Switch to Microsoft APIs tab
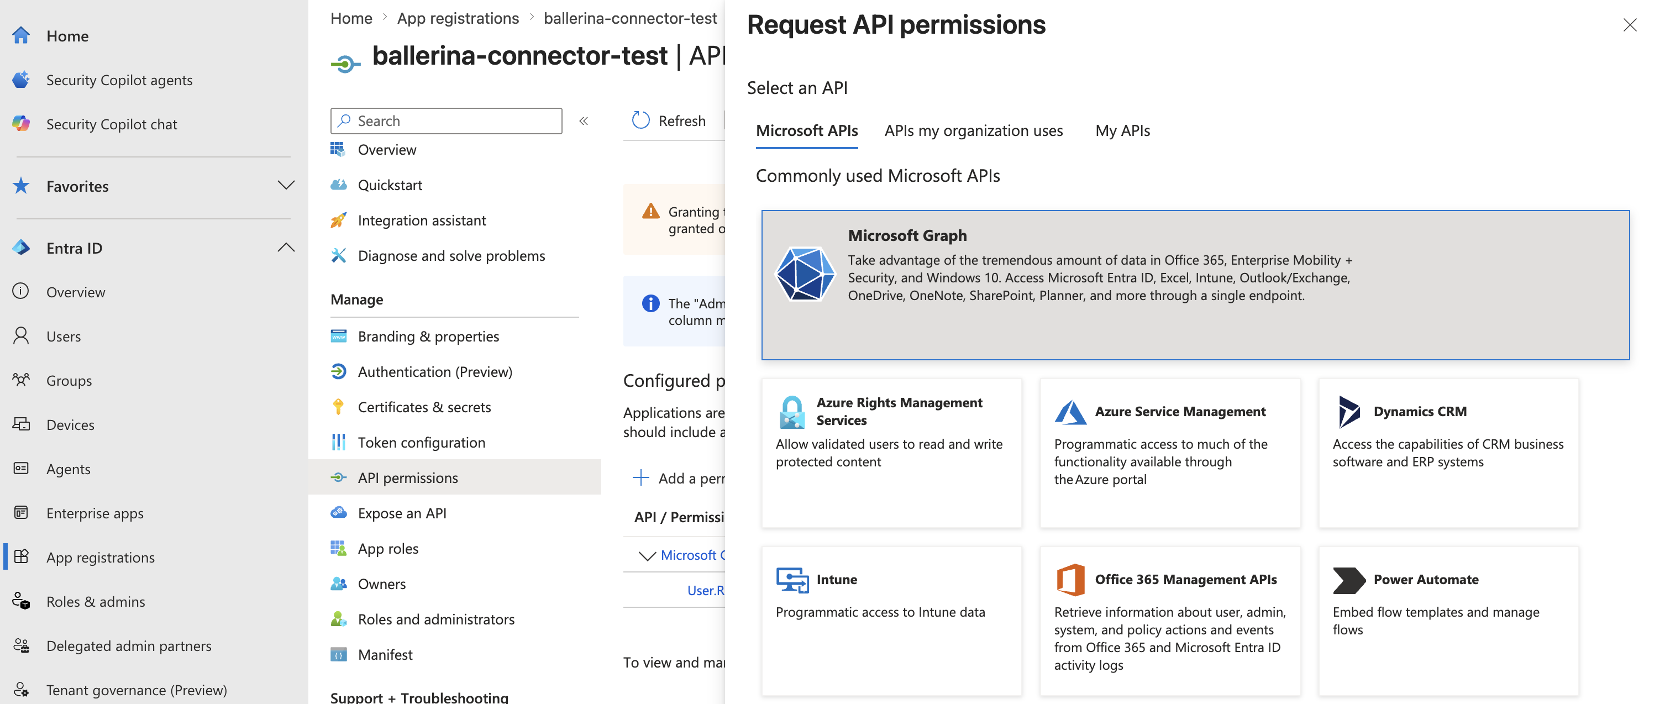Viewport: 1670px width, 704px height. [806, 130]
